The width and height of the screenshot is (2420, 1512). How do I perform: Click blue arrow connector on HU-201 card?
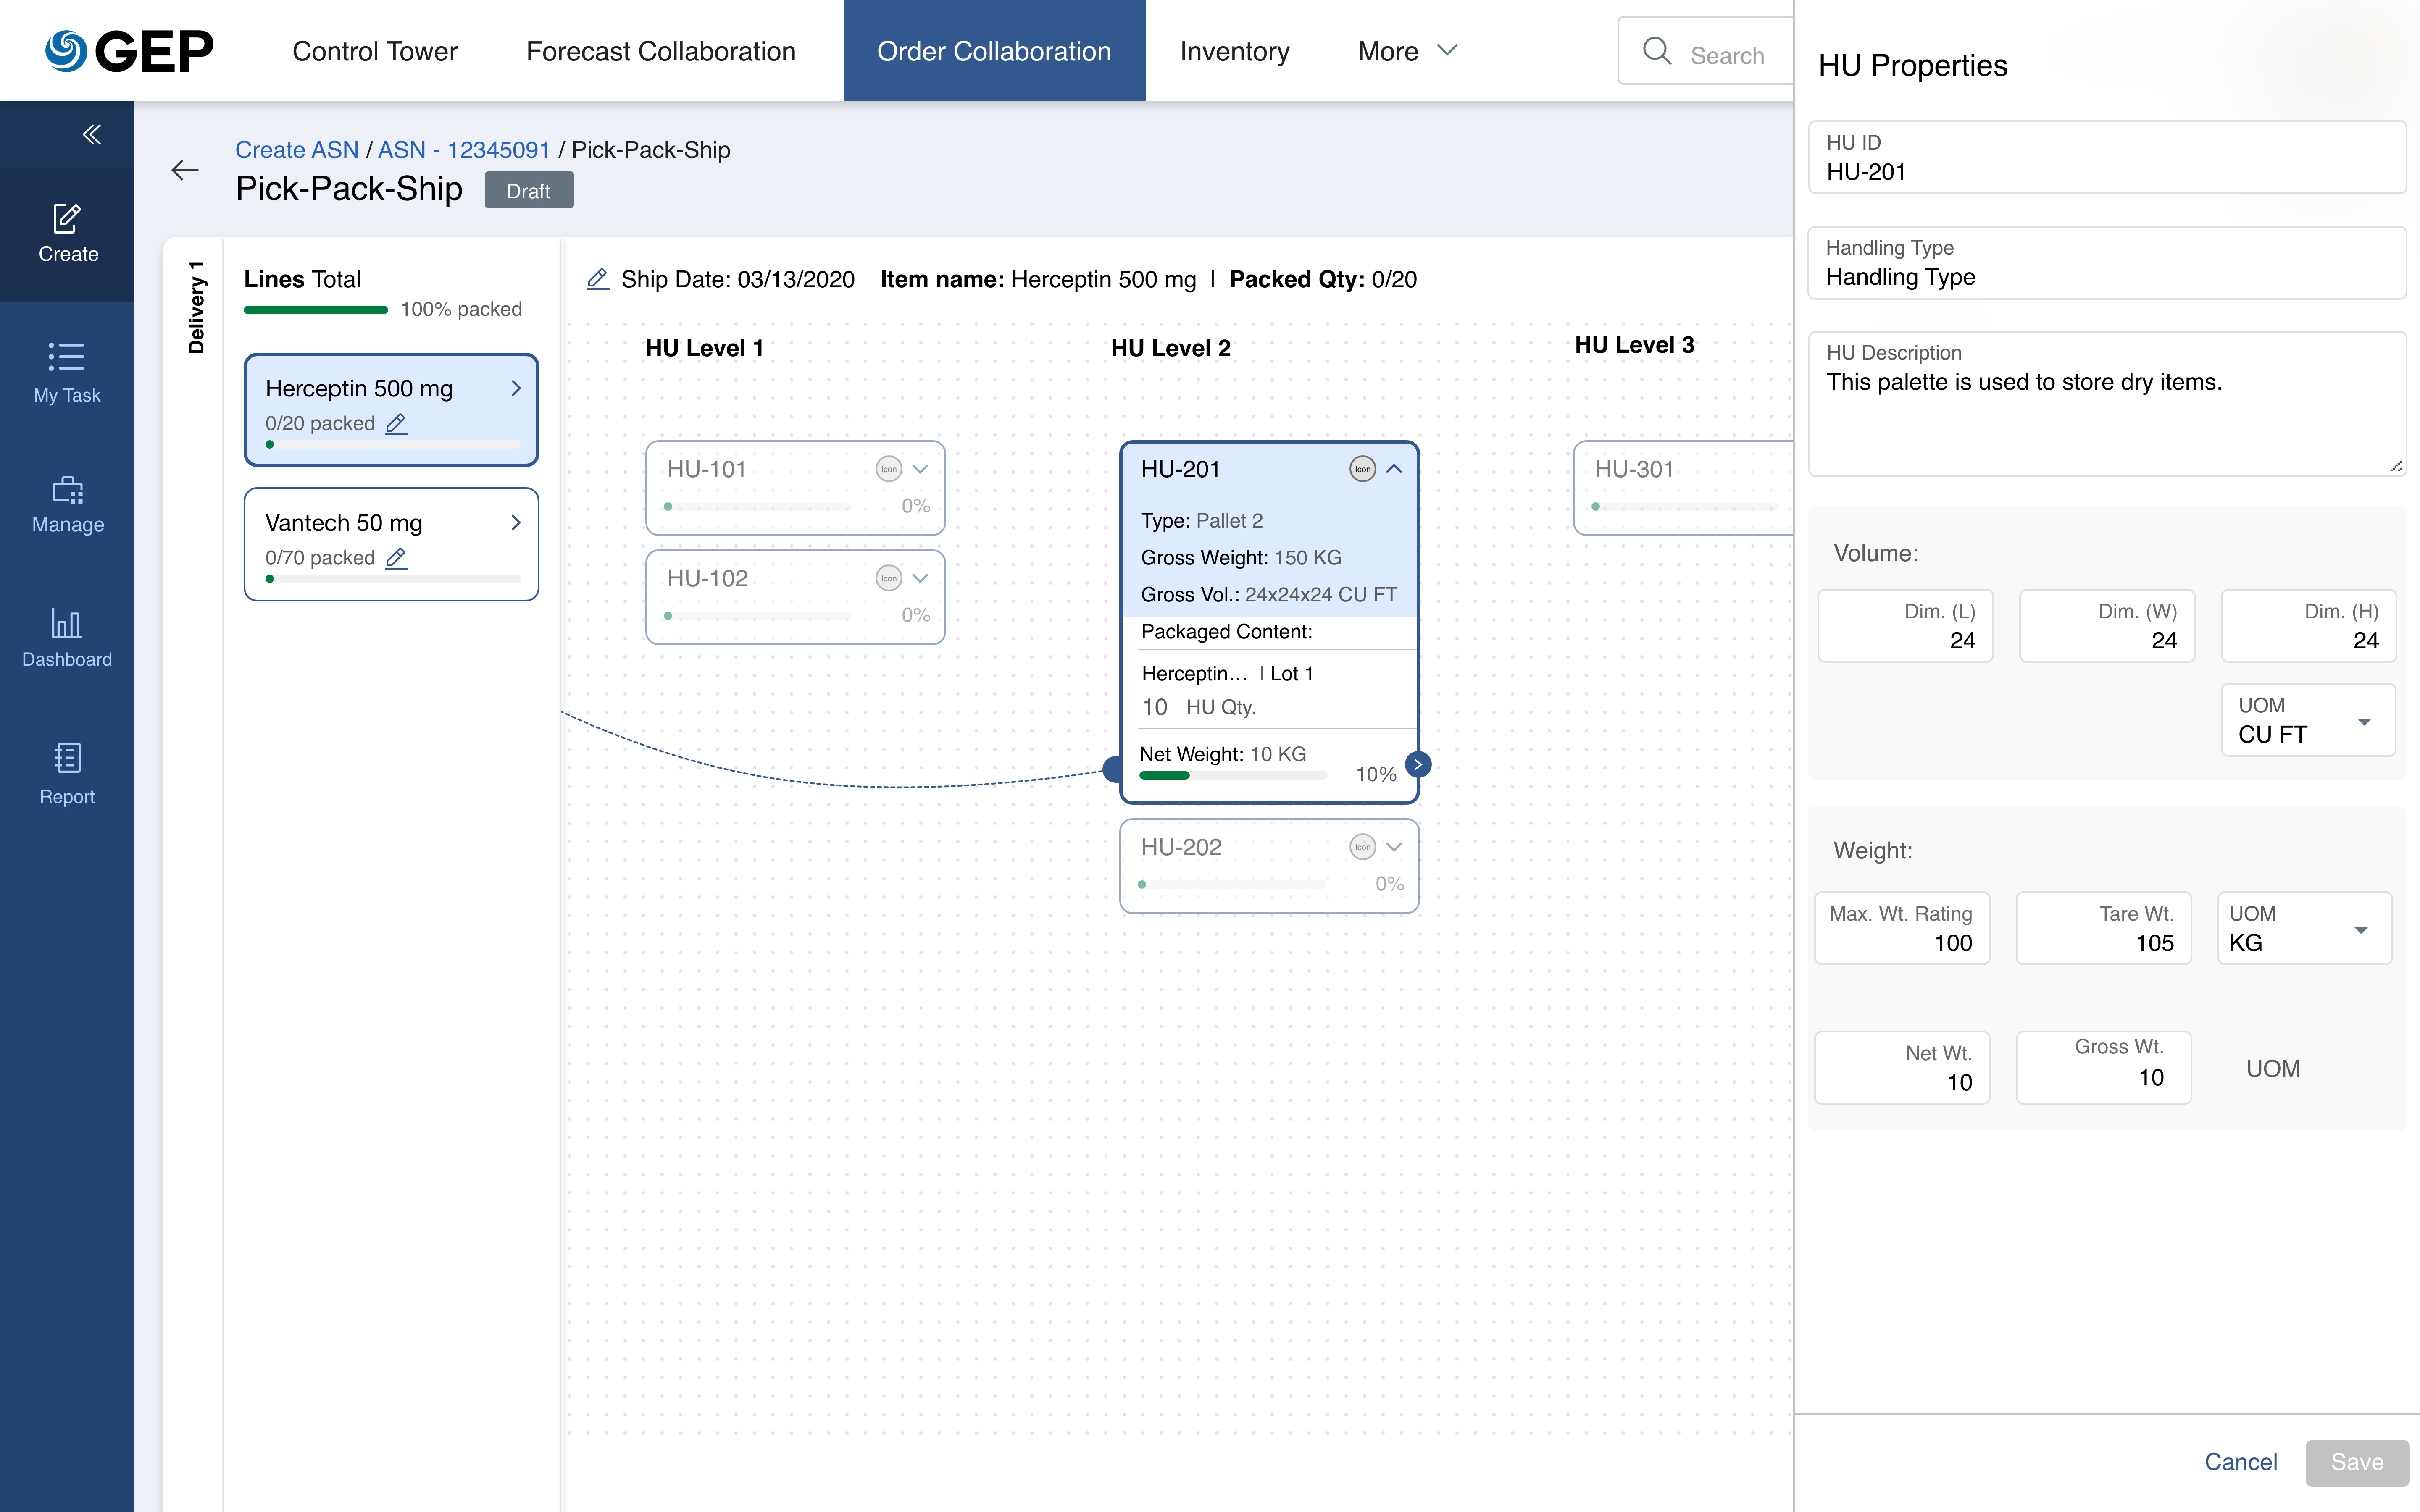pos(1417,764)
